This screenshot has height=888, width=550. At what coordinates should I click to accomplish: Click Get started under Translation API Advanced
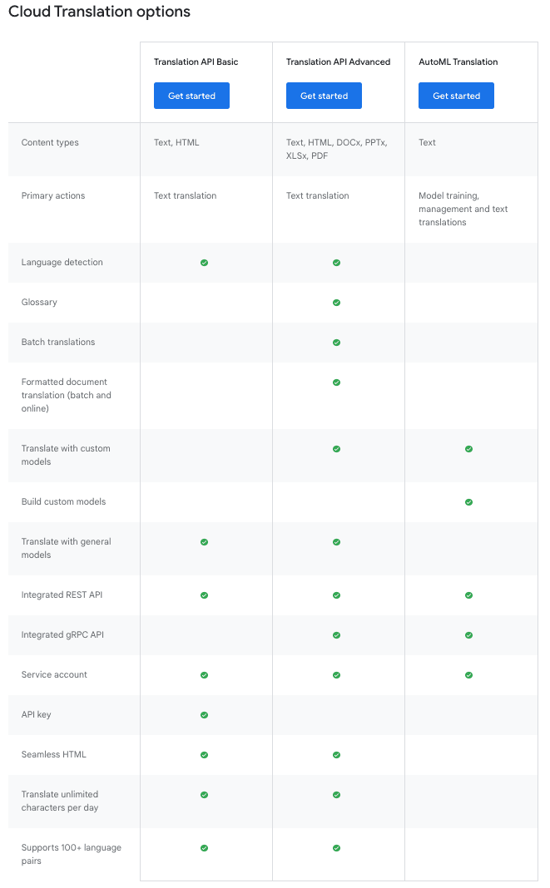click(324, 96)
